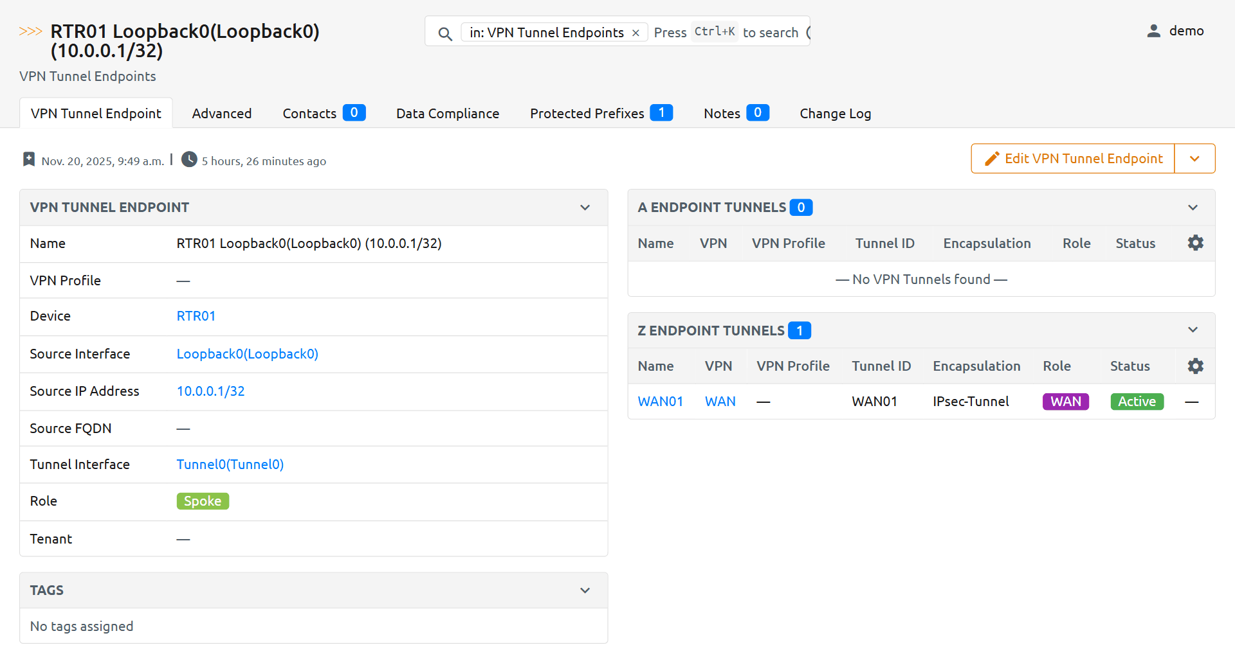Focus the global search input field
Screen dimensions: 1235x665
pos(727,33)
